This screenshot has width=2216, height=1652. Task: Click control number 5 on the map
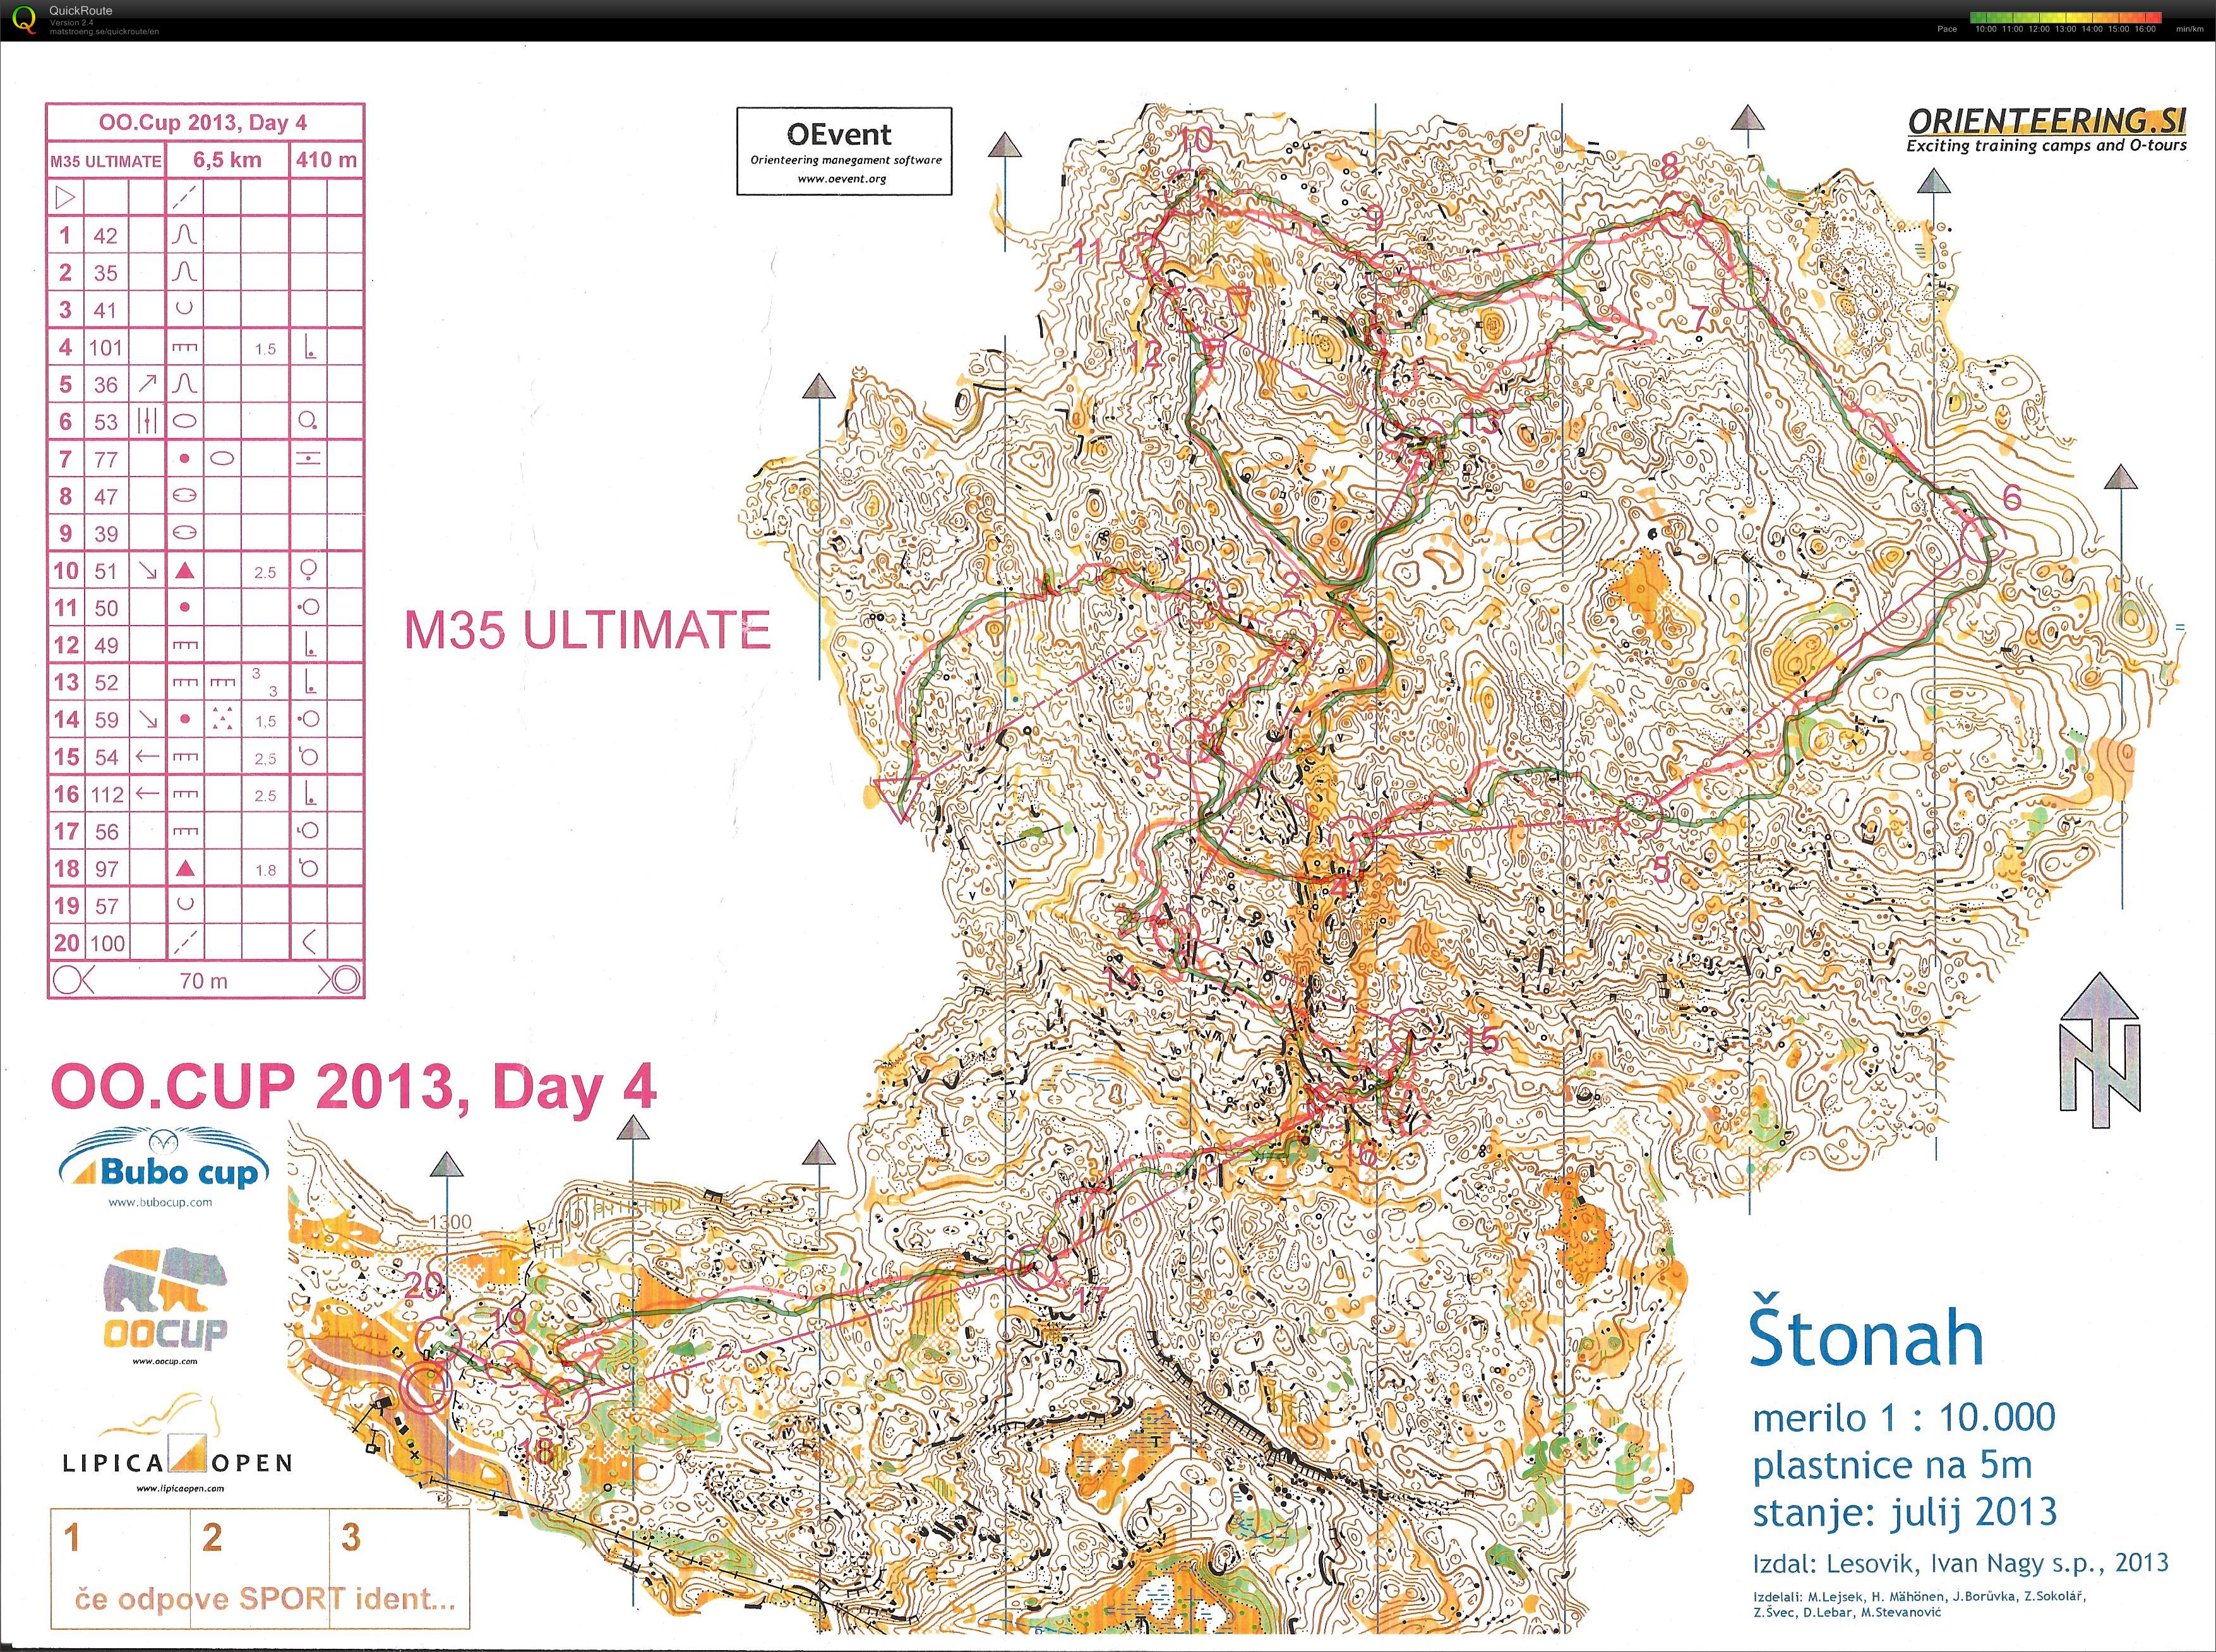coord(1662,869)
